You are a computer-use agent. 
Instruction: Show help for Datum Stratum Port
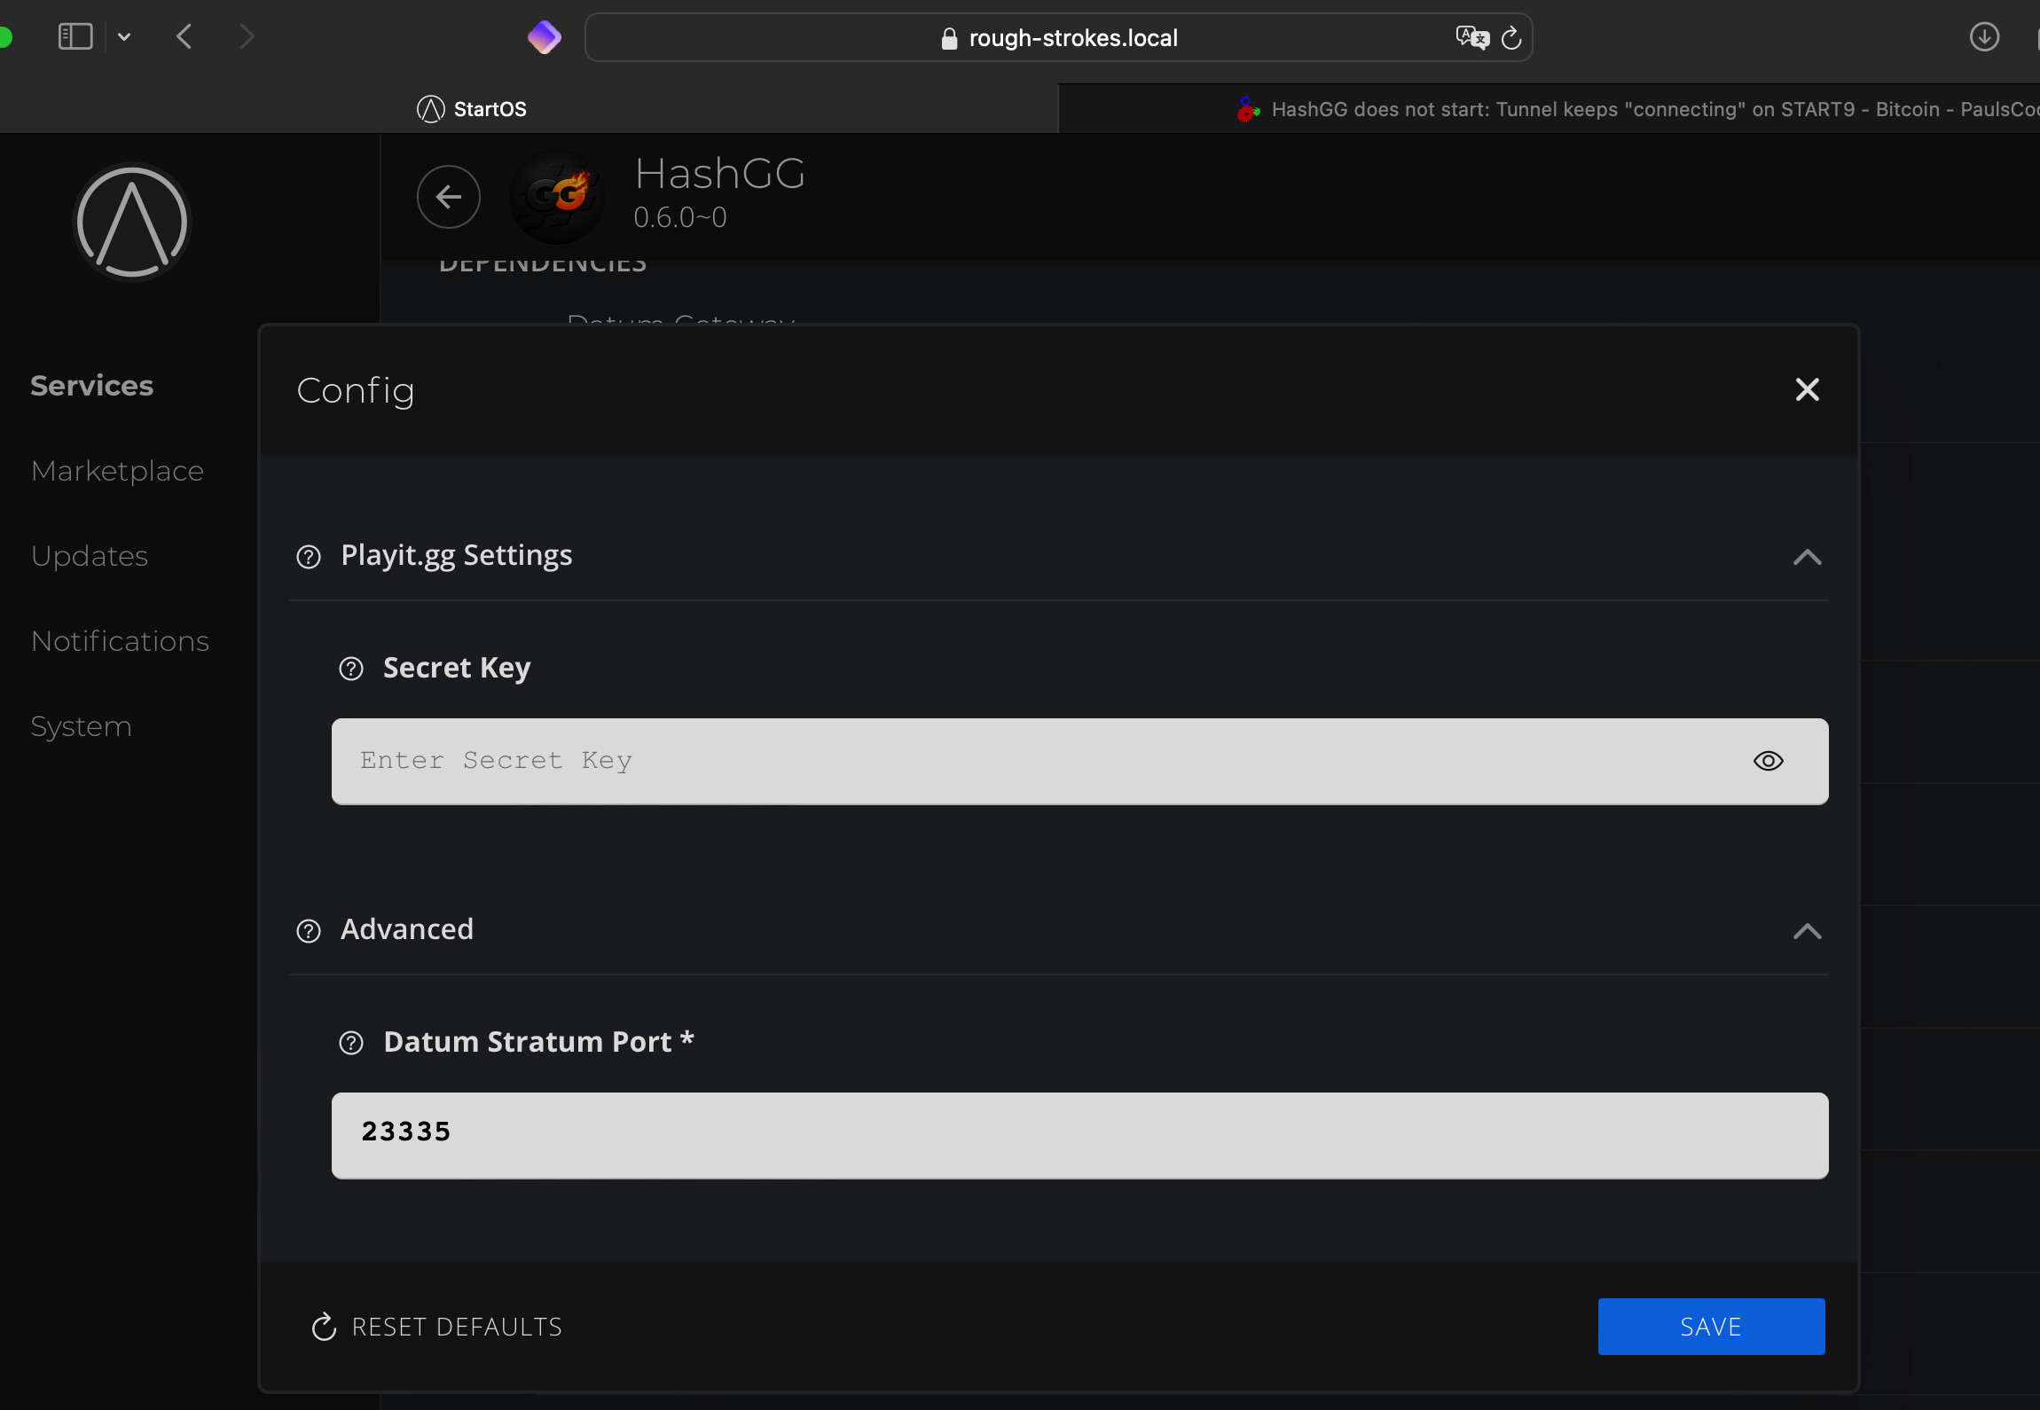point(351,1043)
